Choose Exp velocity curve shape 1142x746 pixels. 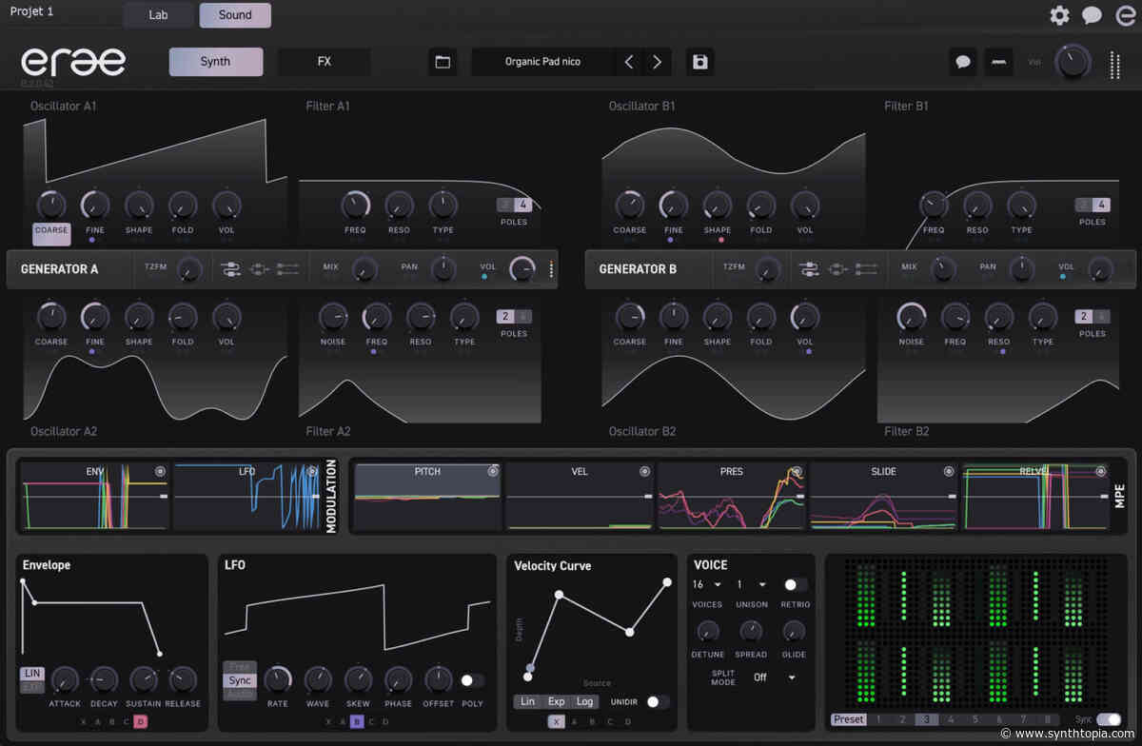click(556, 701)
